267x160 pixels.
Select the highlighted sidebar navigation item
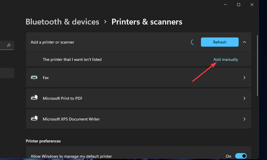pyautogui.click(x=7, y=73)
